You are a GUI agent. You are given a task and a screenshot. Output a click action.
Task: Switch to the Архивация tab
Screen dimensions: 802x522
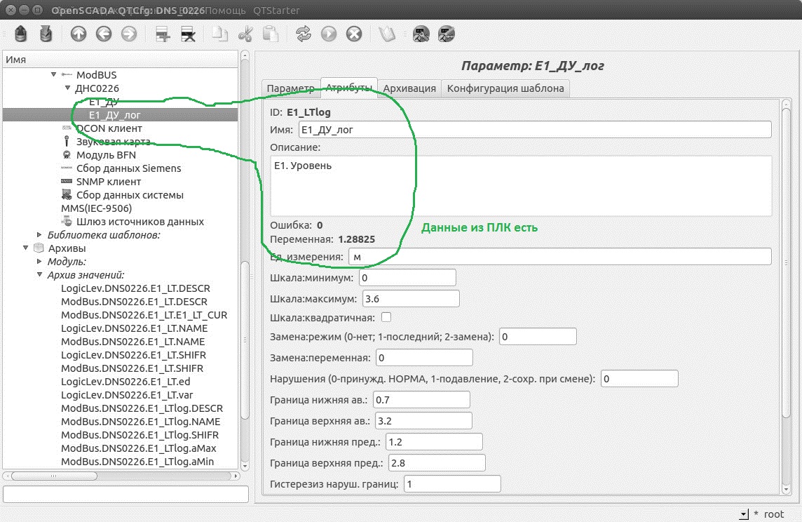409,88
